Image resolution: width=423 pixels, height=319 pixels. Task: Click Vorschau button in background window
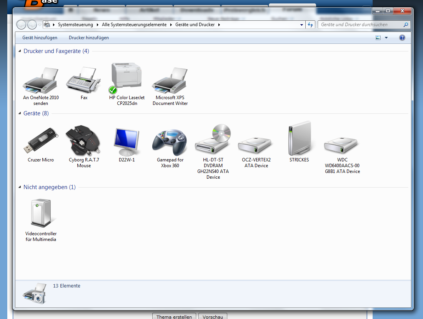coord(213,316)
